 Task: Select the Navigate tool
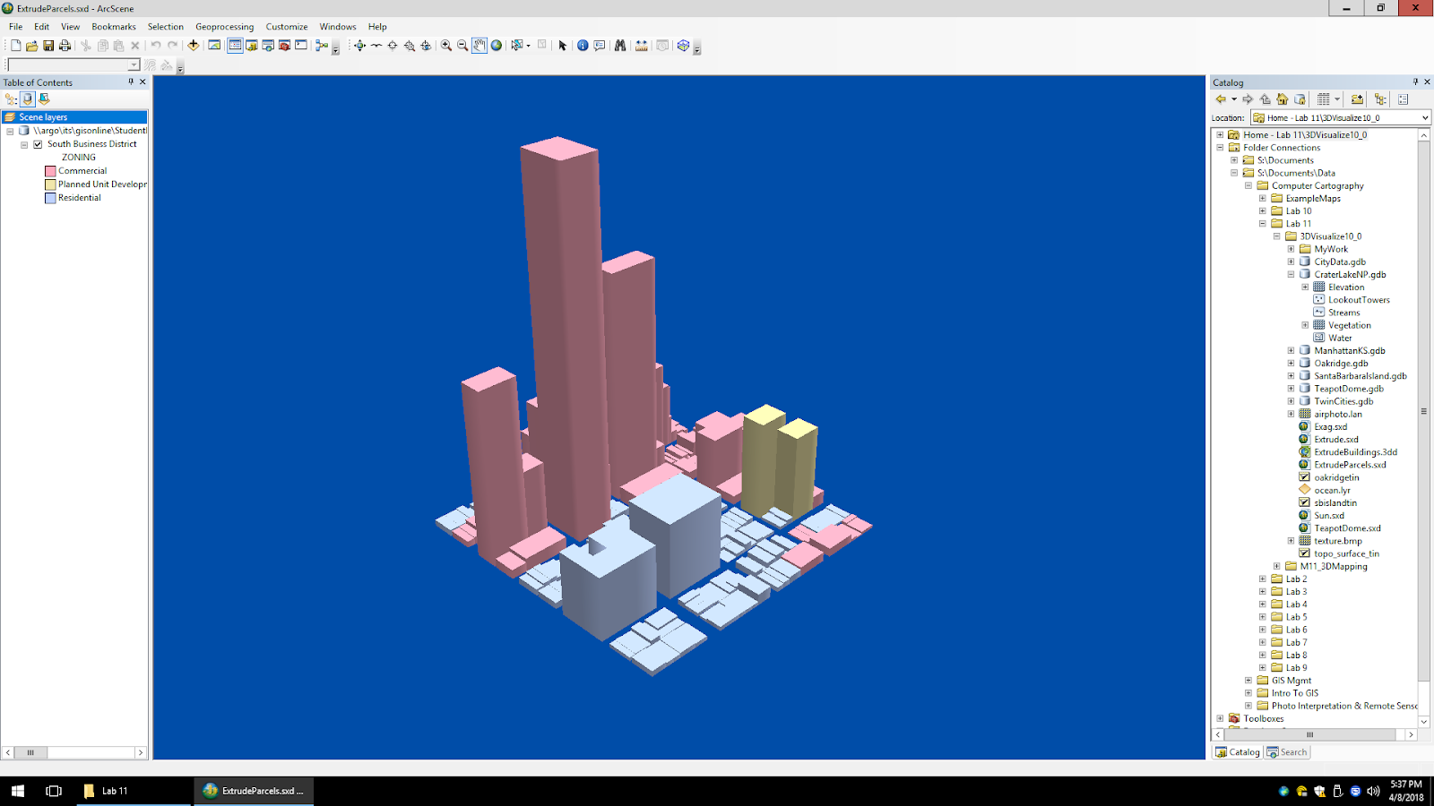pyautogui.click(x=360, y=45)
